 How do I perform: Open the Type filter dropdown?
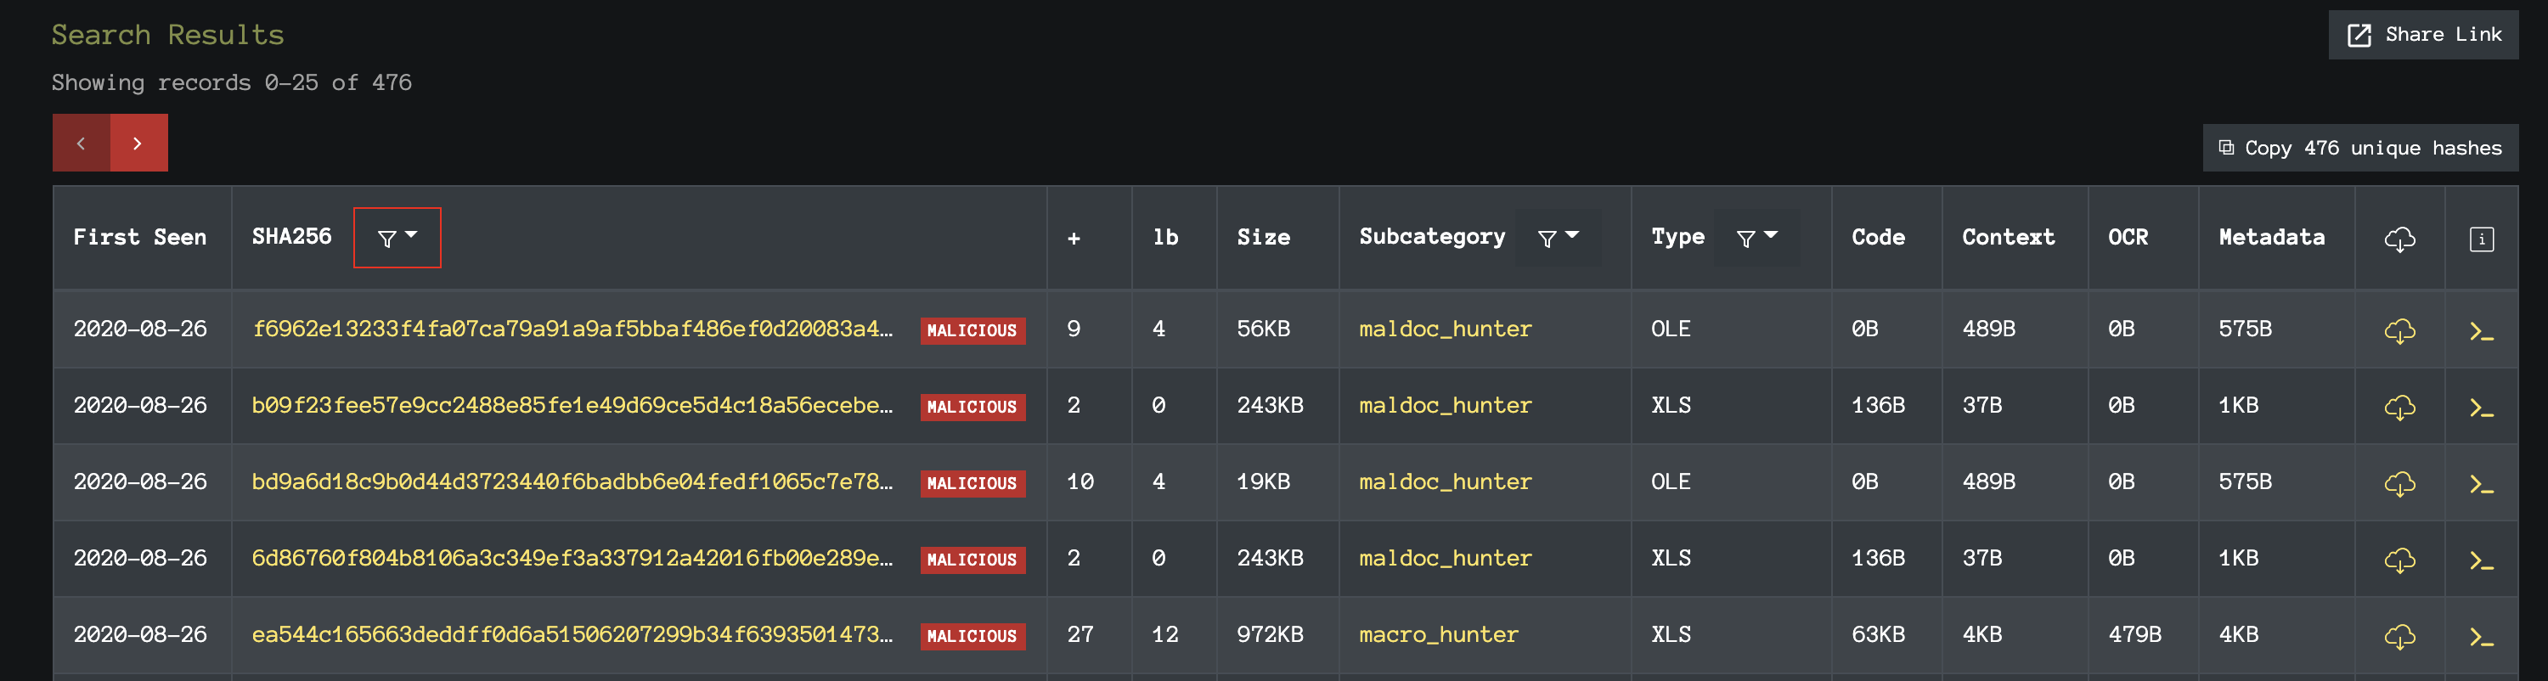click(x=1756, y=237)
